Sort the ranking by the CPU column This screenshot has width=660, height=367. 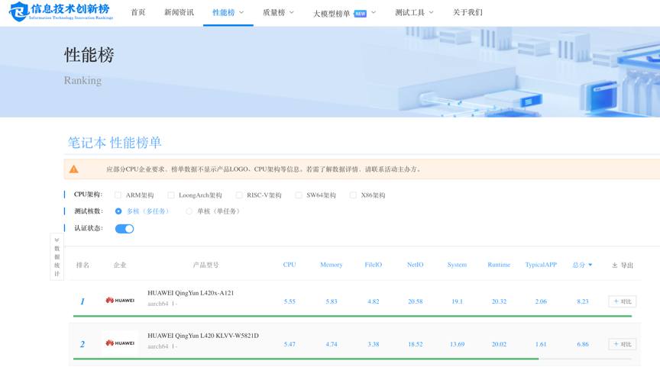tap(290, 265)
